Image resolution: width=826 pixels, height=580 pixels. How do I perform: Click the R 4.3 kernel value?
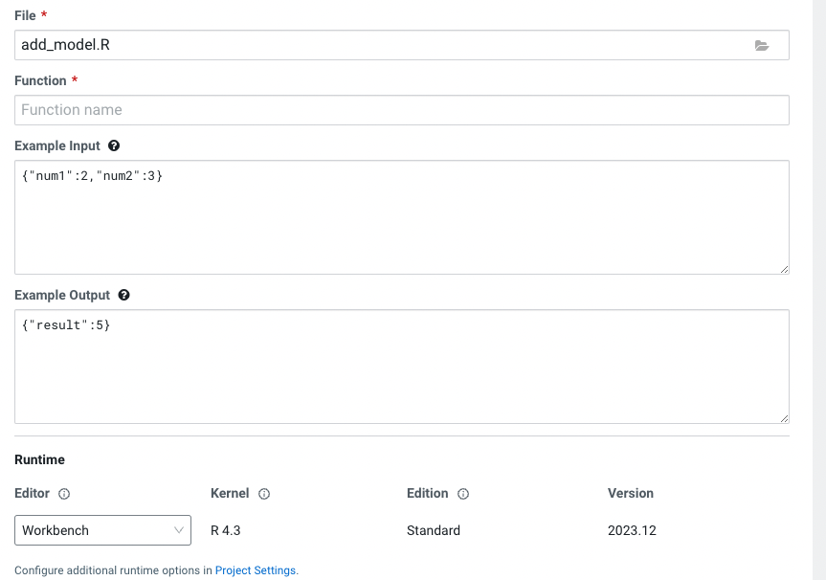tap(226, 530)
